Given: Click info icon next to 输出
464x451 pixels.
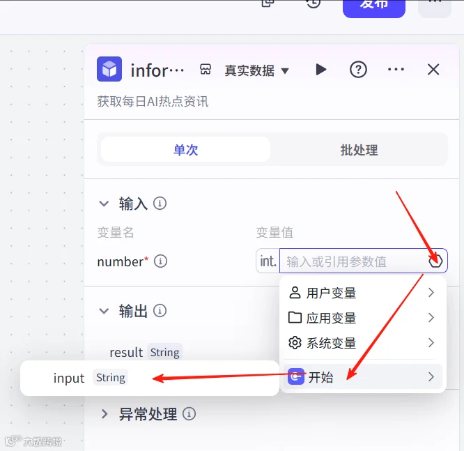Looking at the screenshot, I should click(160, 311).
